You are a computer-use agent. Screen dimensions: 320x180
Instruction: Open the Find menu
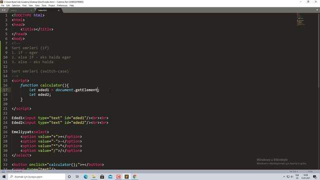(x=24, y=5)
